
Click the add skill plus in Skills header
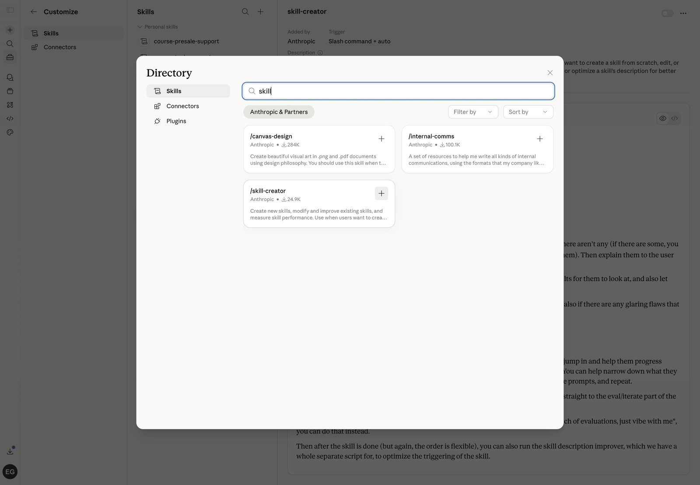click(x=260, y=12)
